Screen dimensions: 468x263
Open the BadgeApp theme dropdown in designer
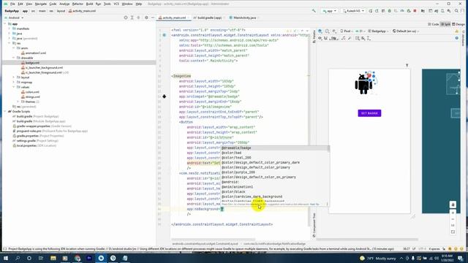378,31
